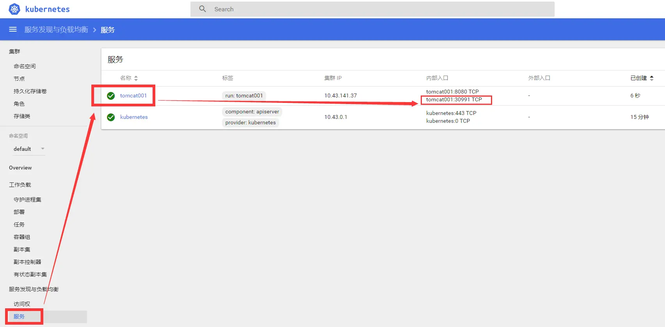Image resolution: width=665 pixels, height=327 pixels.
Task: Click the 外部入口 column header
Action: (x=539, y=78)
